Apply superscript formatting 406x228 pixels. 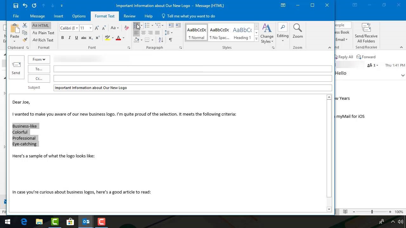click(98, 38)
